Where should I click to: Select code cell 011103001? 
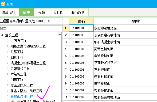click(81, 90)
